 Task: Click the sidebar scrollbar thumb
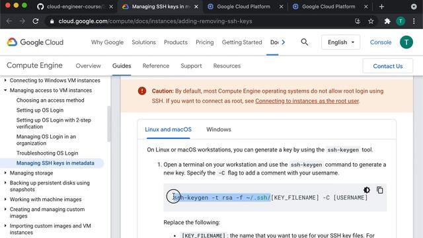pos(109,124)
